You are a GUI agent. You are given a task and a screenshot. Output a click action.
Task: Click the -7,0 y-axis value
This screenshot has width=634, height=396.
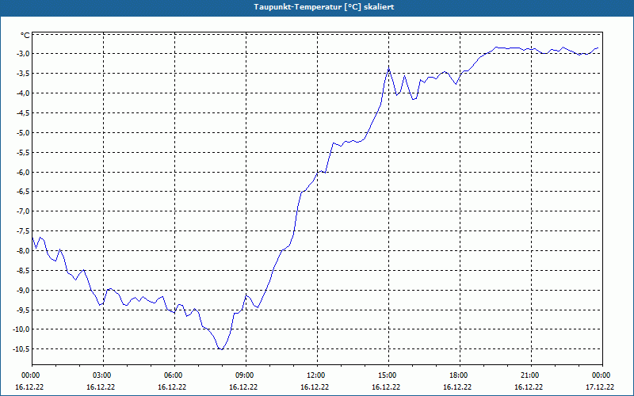tap(23, 211)
